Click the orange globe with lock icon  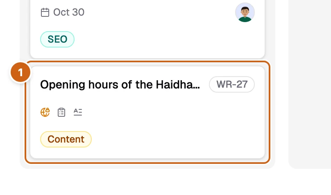click(45, 112)
